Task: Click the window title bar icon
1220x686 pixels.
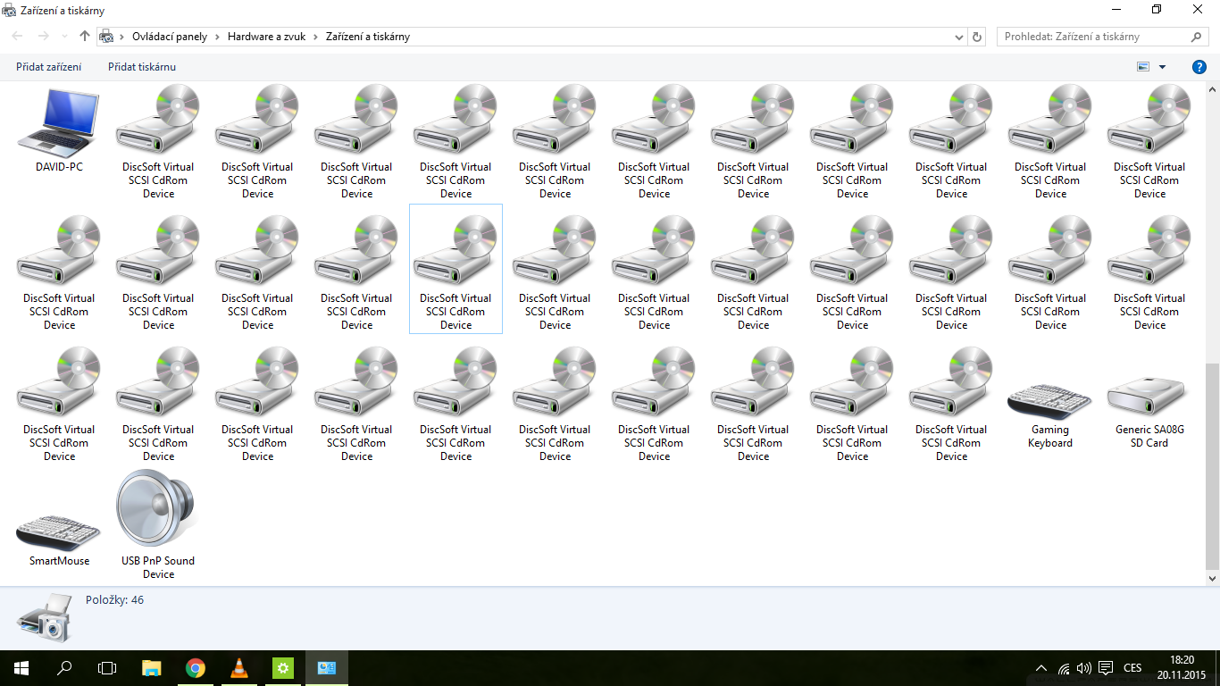Action: coord(9,11)
